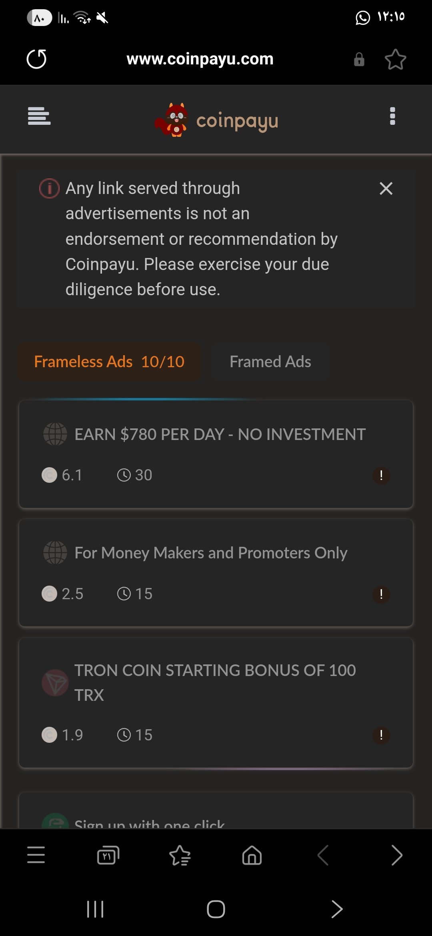
Task: Open the bookmarks list star icon
Action: pyautogui.click(x=180, y=855)
